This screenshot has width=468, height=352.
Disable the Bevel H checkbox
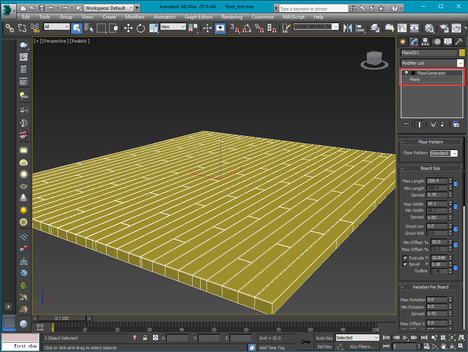405,264
